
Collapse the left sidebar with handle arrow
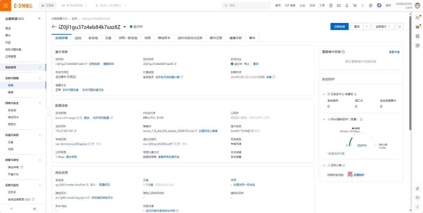[48, 112]
